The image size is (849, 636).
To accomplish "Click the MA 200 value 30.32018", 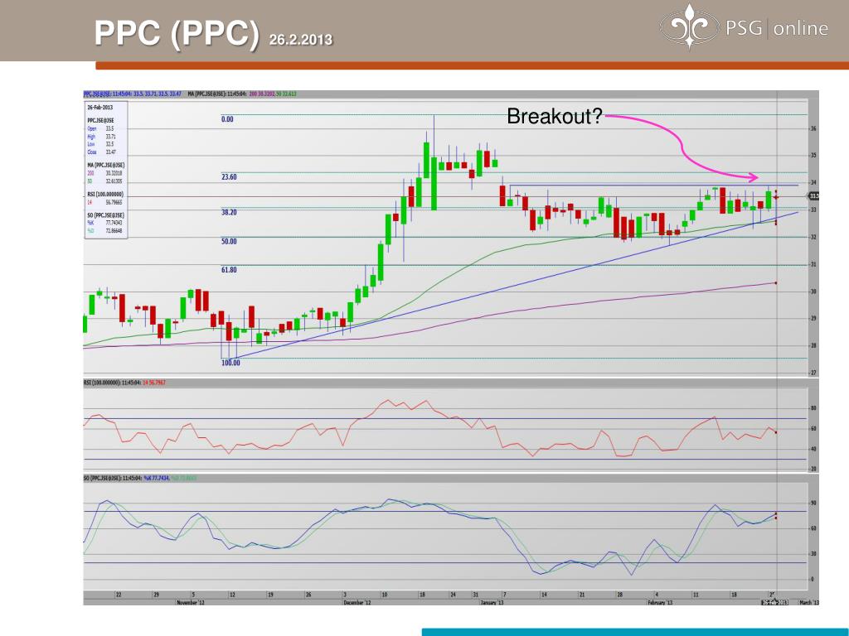I will pyautogui.click(x=114, y=173).
